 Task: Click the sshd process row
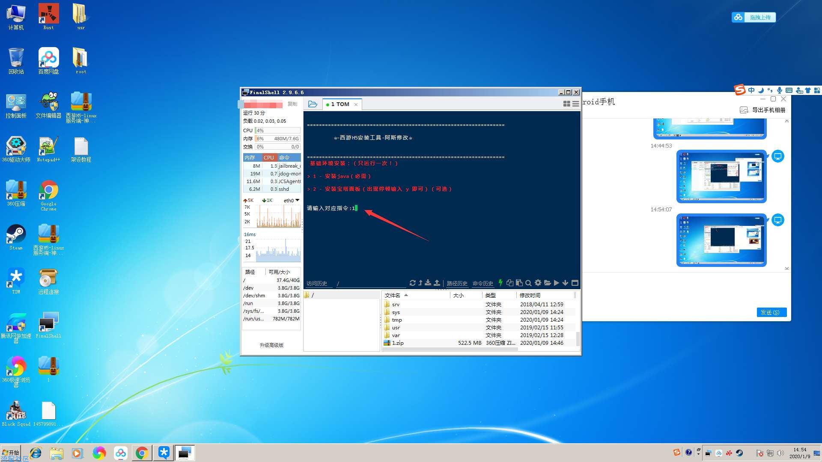point(272,189)
